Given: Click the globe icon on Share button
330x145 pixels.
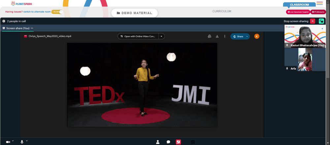Looking at the screenshot, I should 234,36.
